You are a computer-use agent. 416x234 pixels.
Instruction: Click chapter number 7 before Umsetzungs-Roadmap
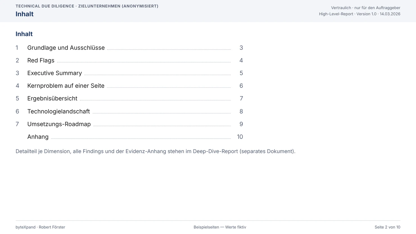17,124
